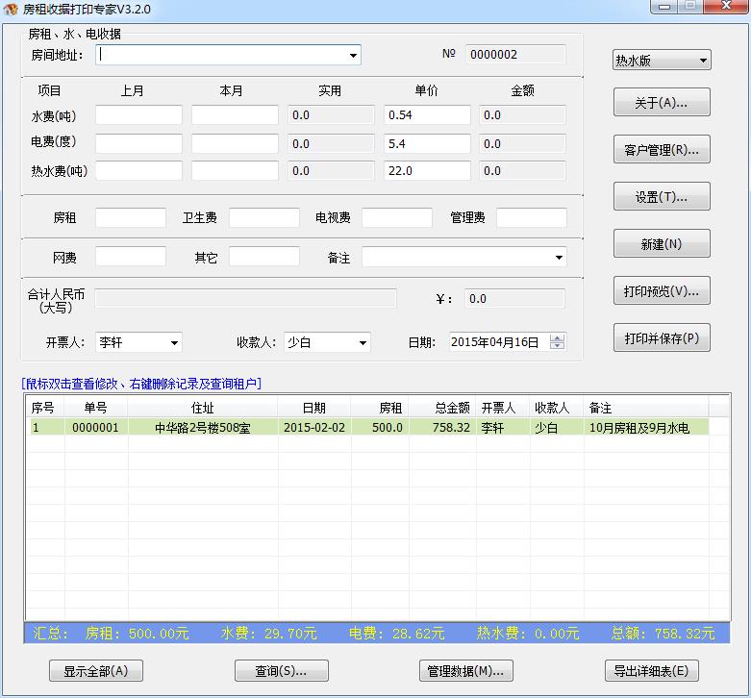Create a new receipt with 新建(N)
Viewport: 751px width, 698px height.
662,244
